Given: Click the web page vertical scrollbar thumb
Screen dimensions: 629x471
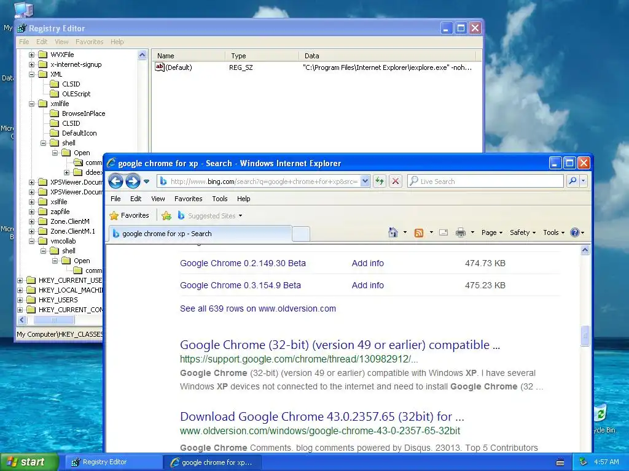Looking at the screenshot, I should [585, 336].
